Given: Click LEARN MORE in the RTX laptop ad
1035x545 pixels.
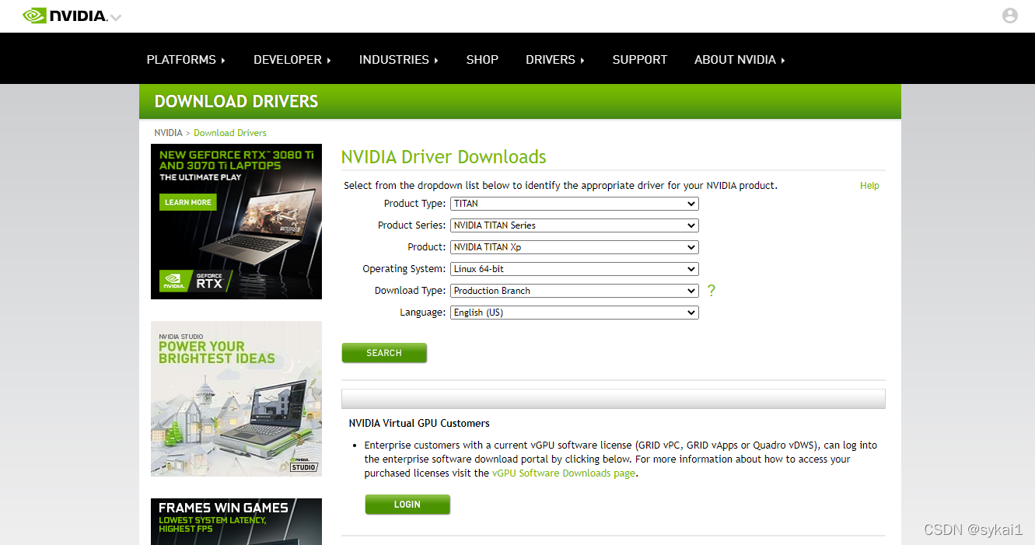Looking at the screenshot, I should click(x=188, y=202).
